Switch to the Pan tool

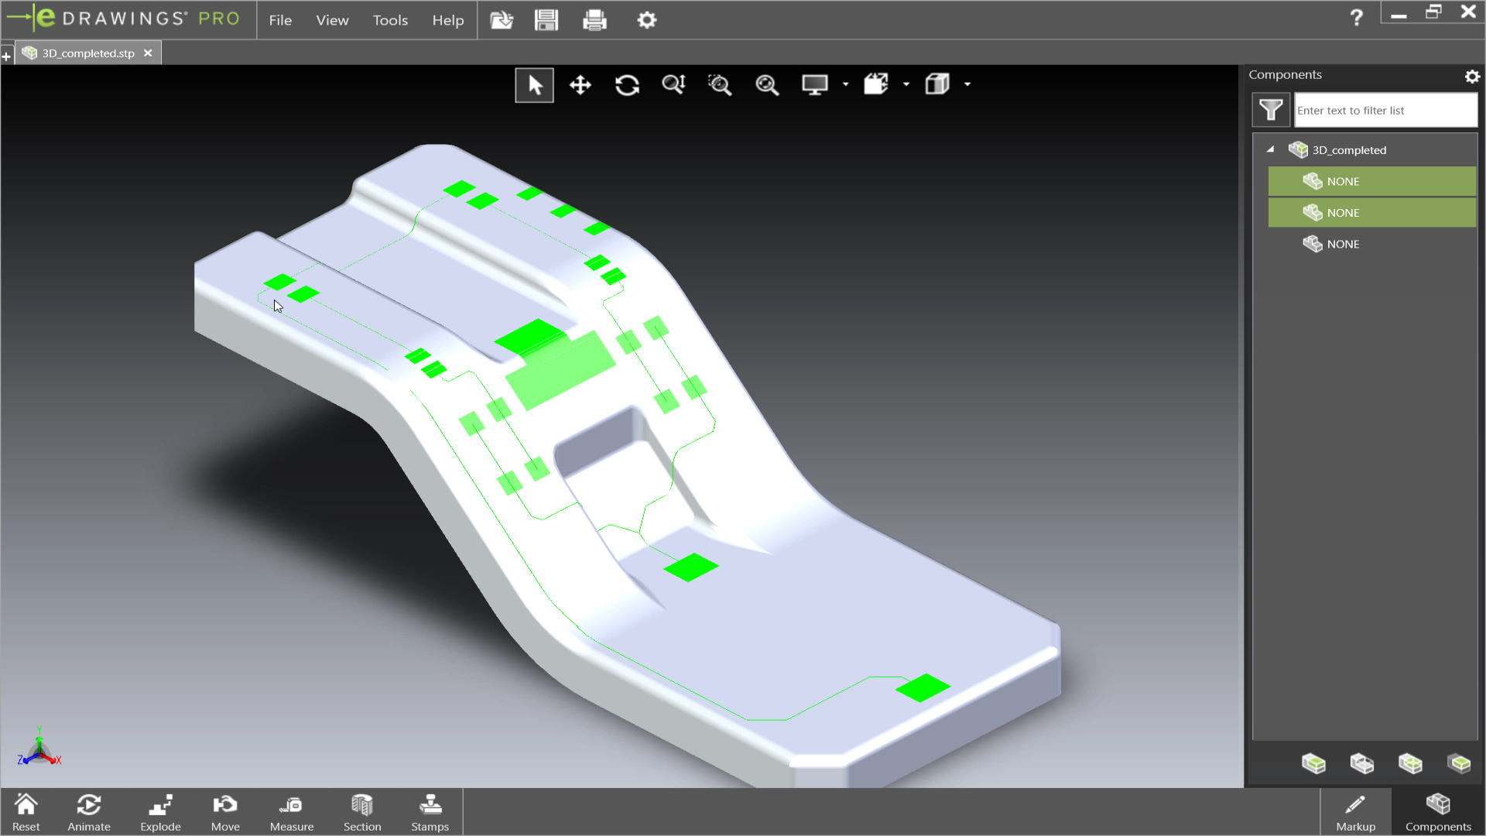pyautogui.click(x=580, y=84)
